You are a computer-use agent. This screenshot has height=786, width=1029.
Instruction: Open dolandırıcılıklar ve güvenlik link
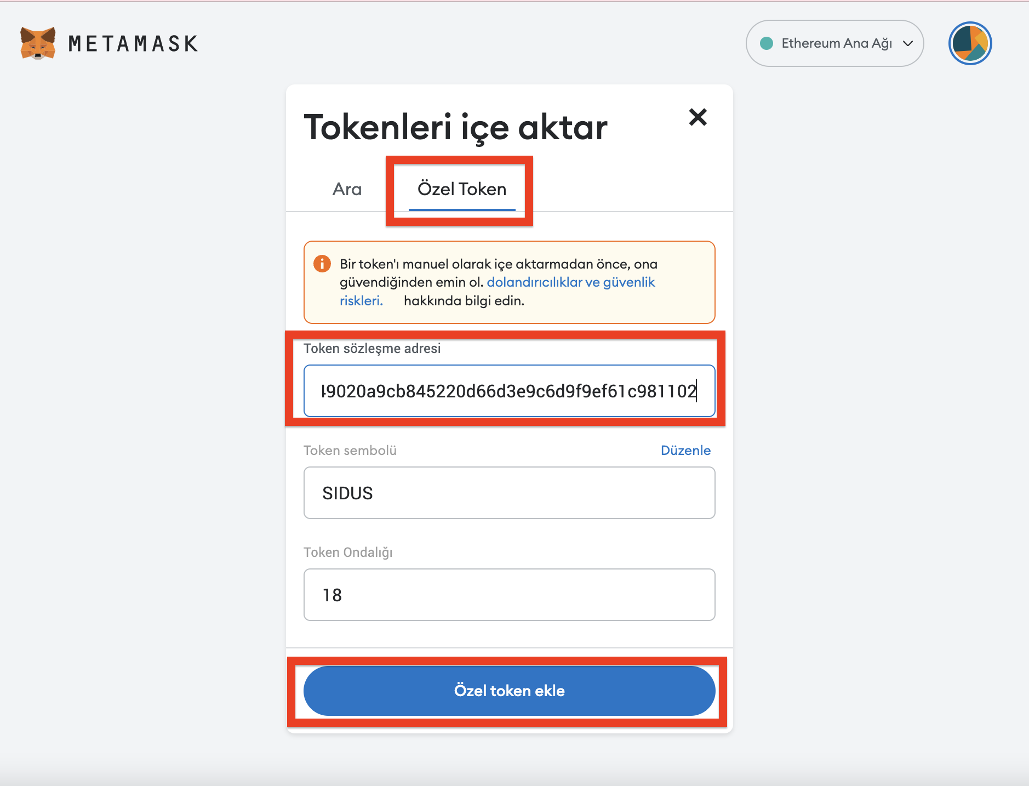(570, 282)
